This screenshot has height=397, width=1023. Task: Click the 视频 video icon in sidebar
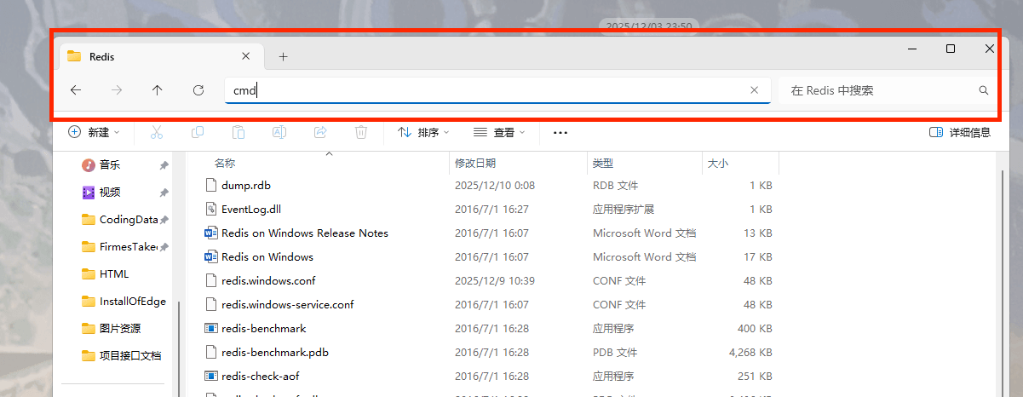pos(88,192)
